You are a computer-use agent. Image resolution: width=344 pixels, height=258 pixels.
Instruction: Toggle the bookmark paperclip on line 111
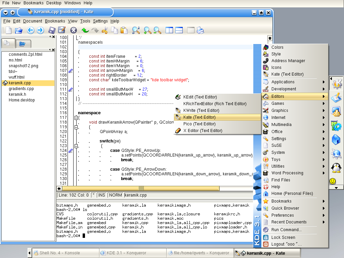(x=71, y=90)
